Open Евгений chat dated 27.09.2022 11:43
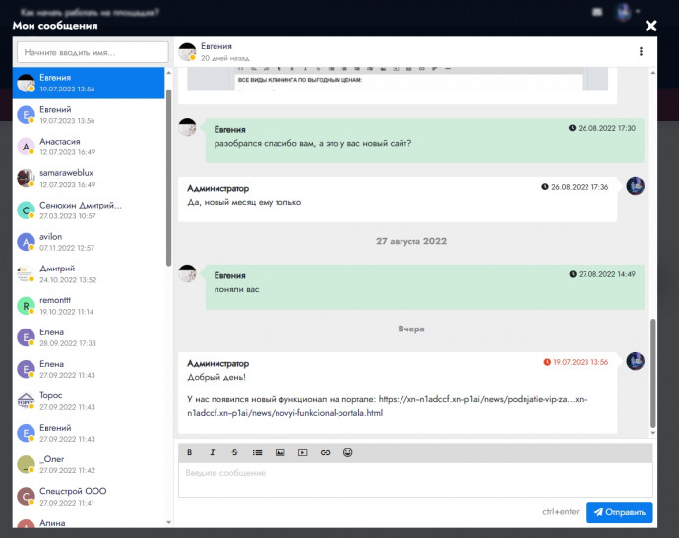Image resolution: width=679 pixels, height=538 pixels. point(89,433)
